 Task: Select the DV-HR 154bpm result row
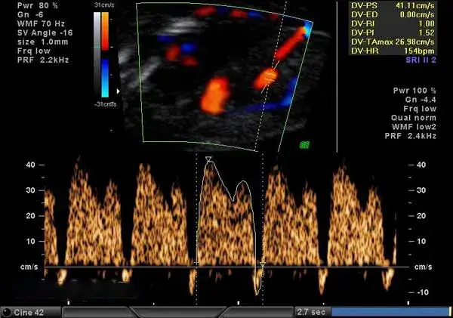399,52
